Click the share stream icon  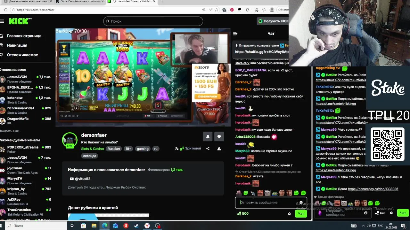[208, 149]
